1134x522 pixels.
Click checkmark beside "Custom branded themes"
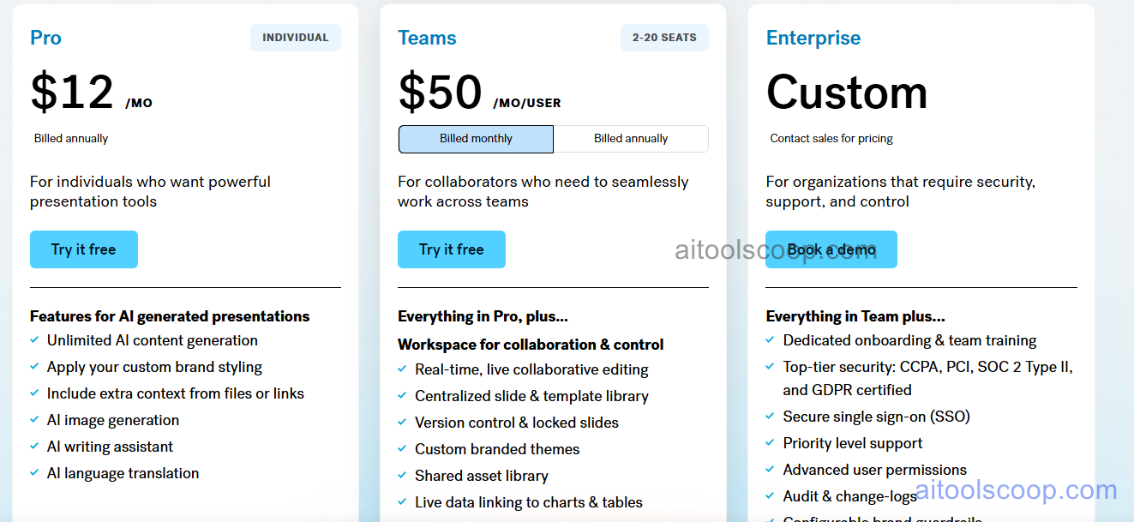[402, 449]
